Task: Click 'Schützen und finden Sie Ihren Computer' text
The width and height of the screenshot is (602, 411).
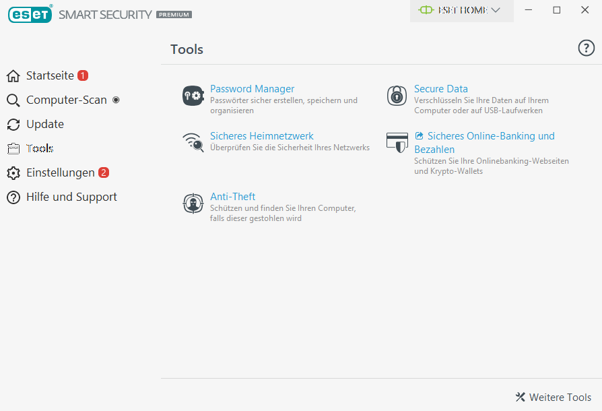Action: [283, 213]
